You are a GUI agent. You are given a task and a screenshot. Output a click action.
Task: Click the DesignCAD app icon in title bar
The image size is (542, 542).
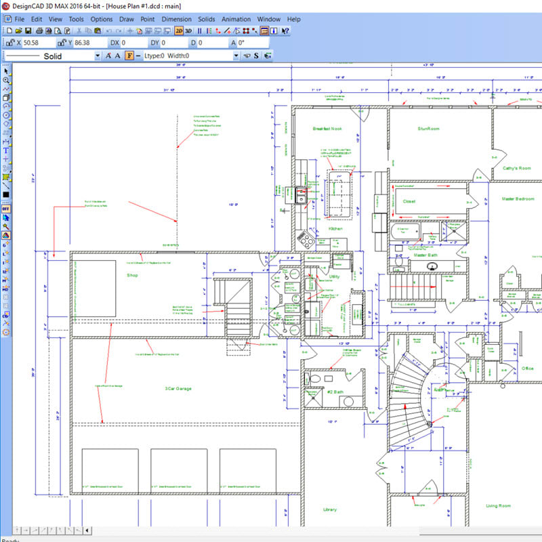(x=5, y=6)
